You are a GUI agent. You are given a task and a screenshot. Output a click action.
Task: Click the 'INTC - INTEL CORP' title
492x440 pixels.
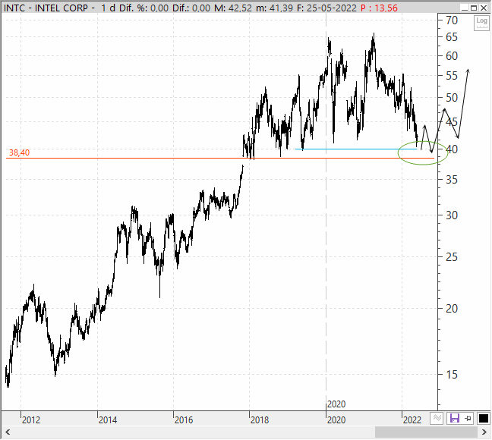(x=46, y=8)
